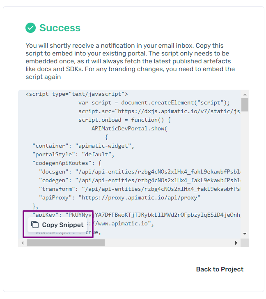The image size is (266, 299).
Task: Click the vertical scrollbar down arrow
Action: [245, 234]
